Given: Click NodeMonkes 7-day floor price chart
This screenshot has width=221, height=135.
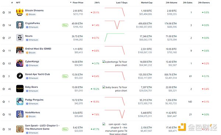Looking at the screenshot, I should (x=115, y=114).
